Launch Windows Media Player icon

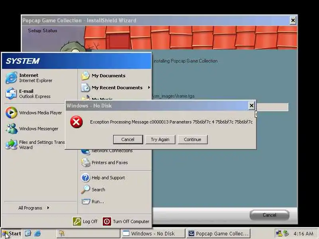click(x=11, y=112)
